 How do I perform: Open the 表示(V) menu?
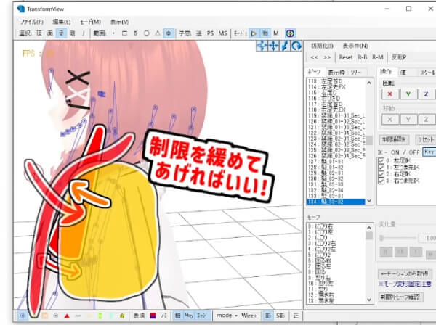[x=119, y=22]
